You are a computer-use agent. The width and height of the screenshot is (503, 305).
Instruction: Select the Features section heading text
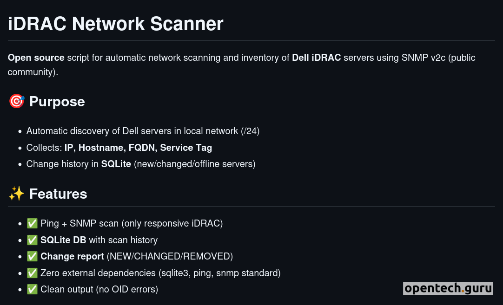click(58, 194)
